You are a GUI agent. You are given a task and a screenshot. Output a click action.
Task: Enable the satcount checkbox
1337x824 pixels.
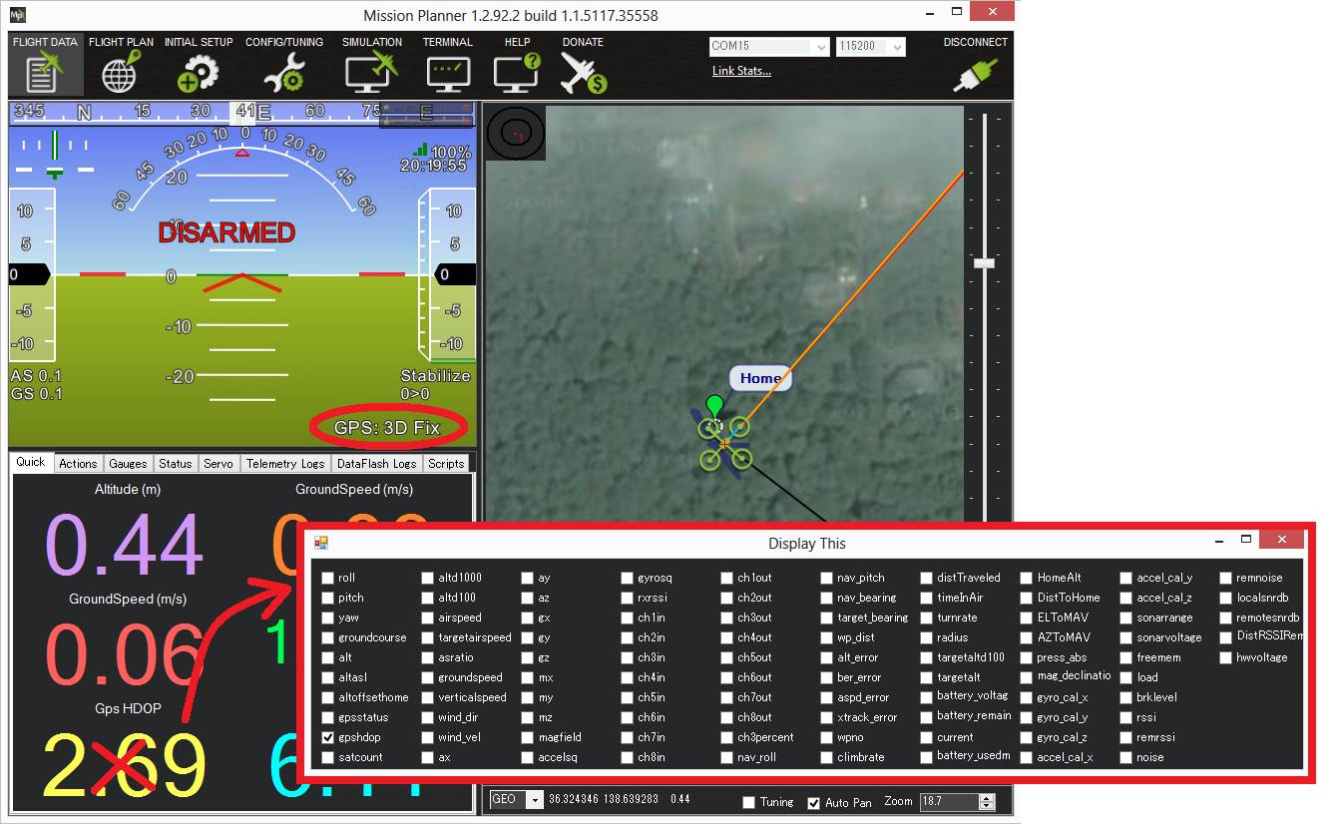click(328, 757)
